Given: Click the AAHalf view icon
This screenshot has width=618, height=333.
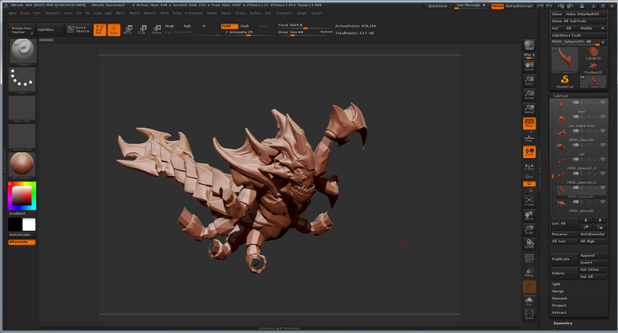Looking at the screenshot, I should pyautogui.click(x=529, y=109).
